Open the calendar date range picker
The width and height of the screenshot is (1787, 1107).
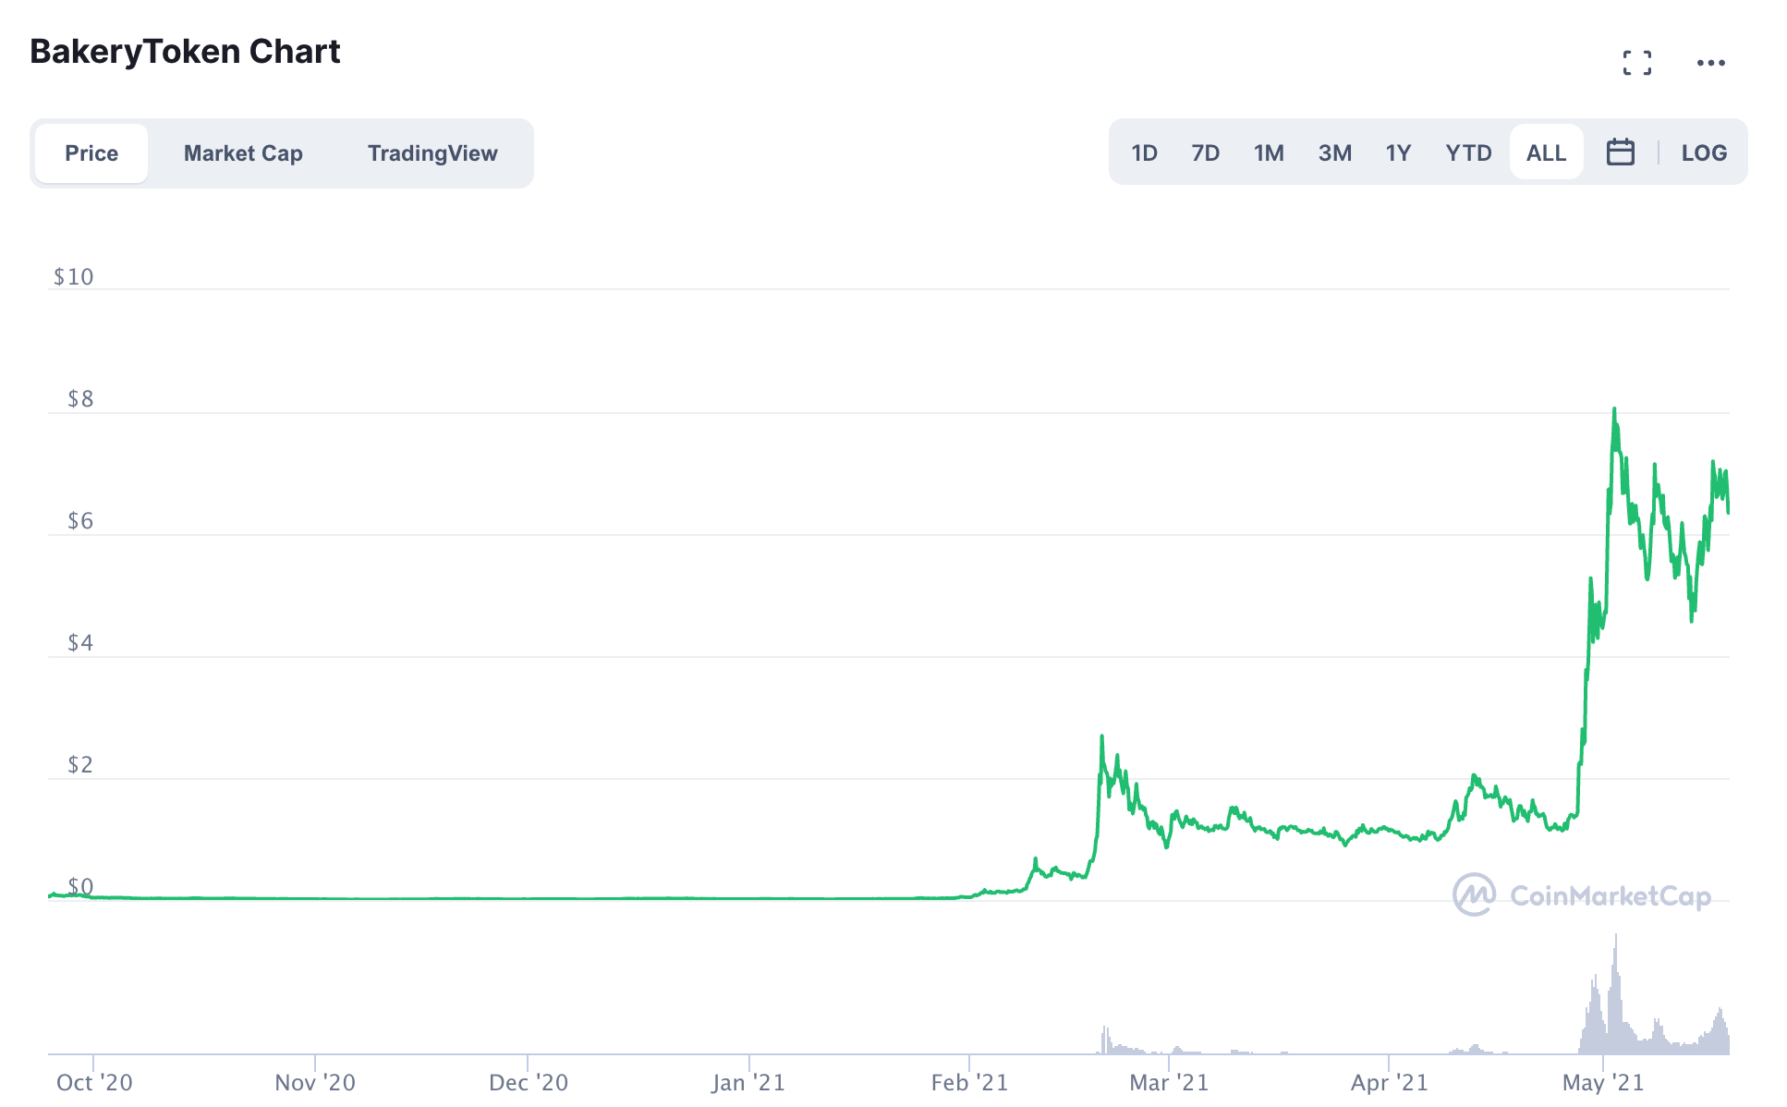[x=1620, y=152]
